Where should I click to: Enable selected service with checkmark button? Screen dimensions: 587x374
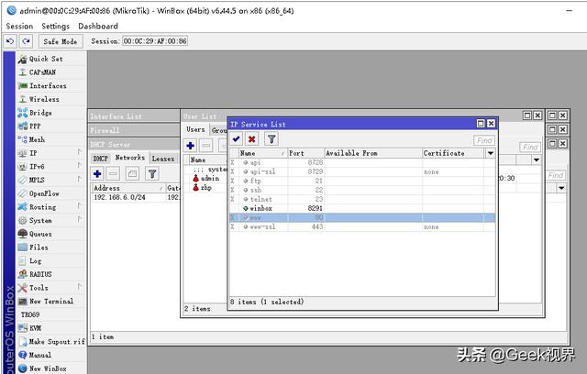click(x=237, y=139)
